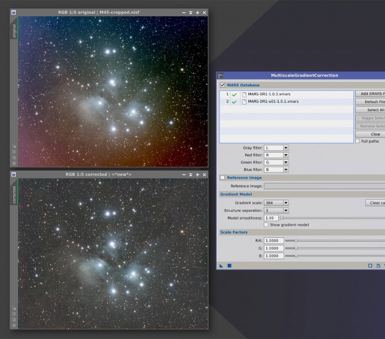Check the Show gradient model option
The width and height of the screenshot is (385, 339).
click(x=266, y=225)
